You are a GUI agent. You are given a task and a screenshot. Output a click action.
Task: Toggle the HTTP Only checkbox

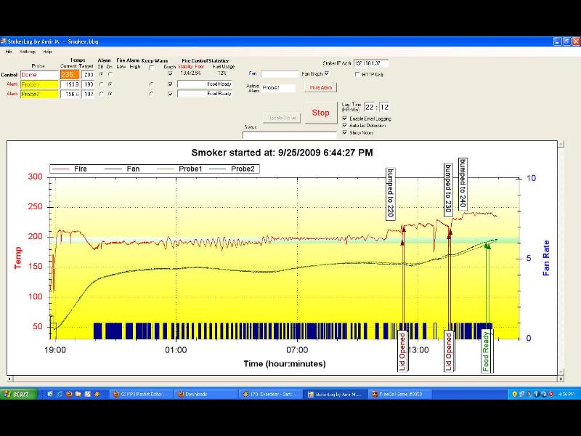(x=357, y=74)
